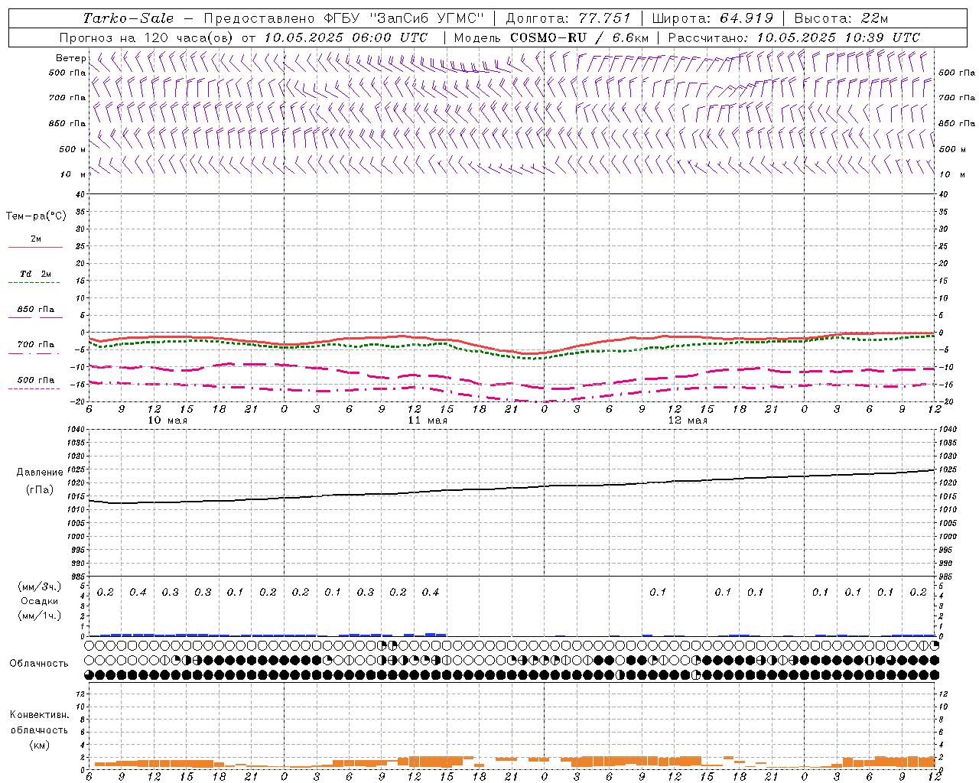Click the 'Облачность' cloud cover label

click(x=39, y=664)
